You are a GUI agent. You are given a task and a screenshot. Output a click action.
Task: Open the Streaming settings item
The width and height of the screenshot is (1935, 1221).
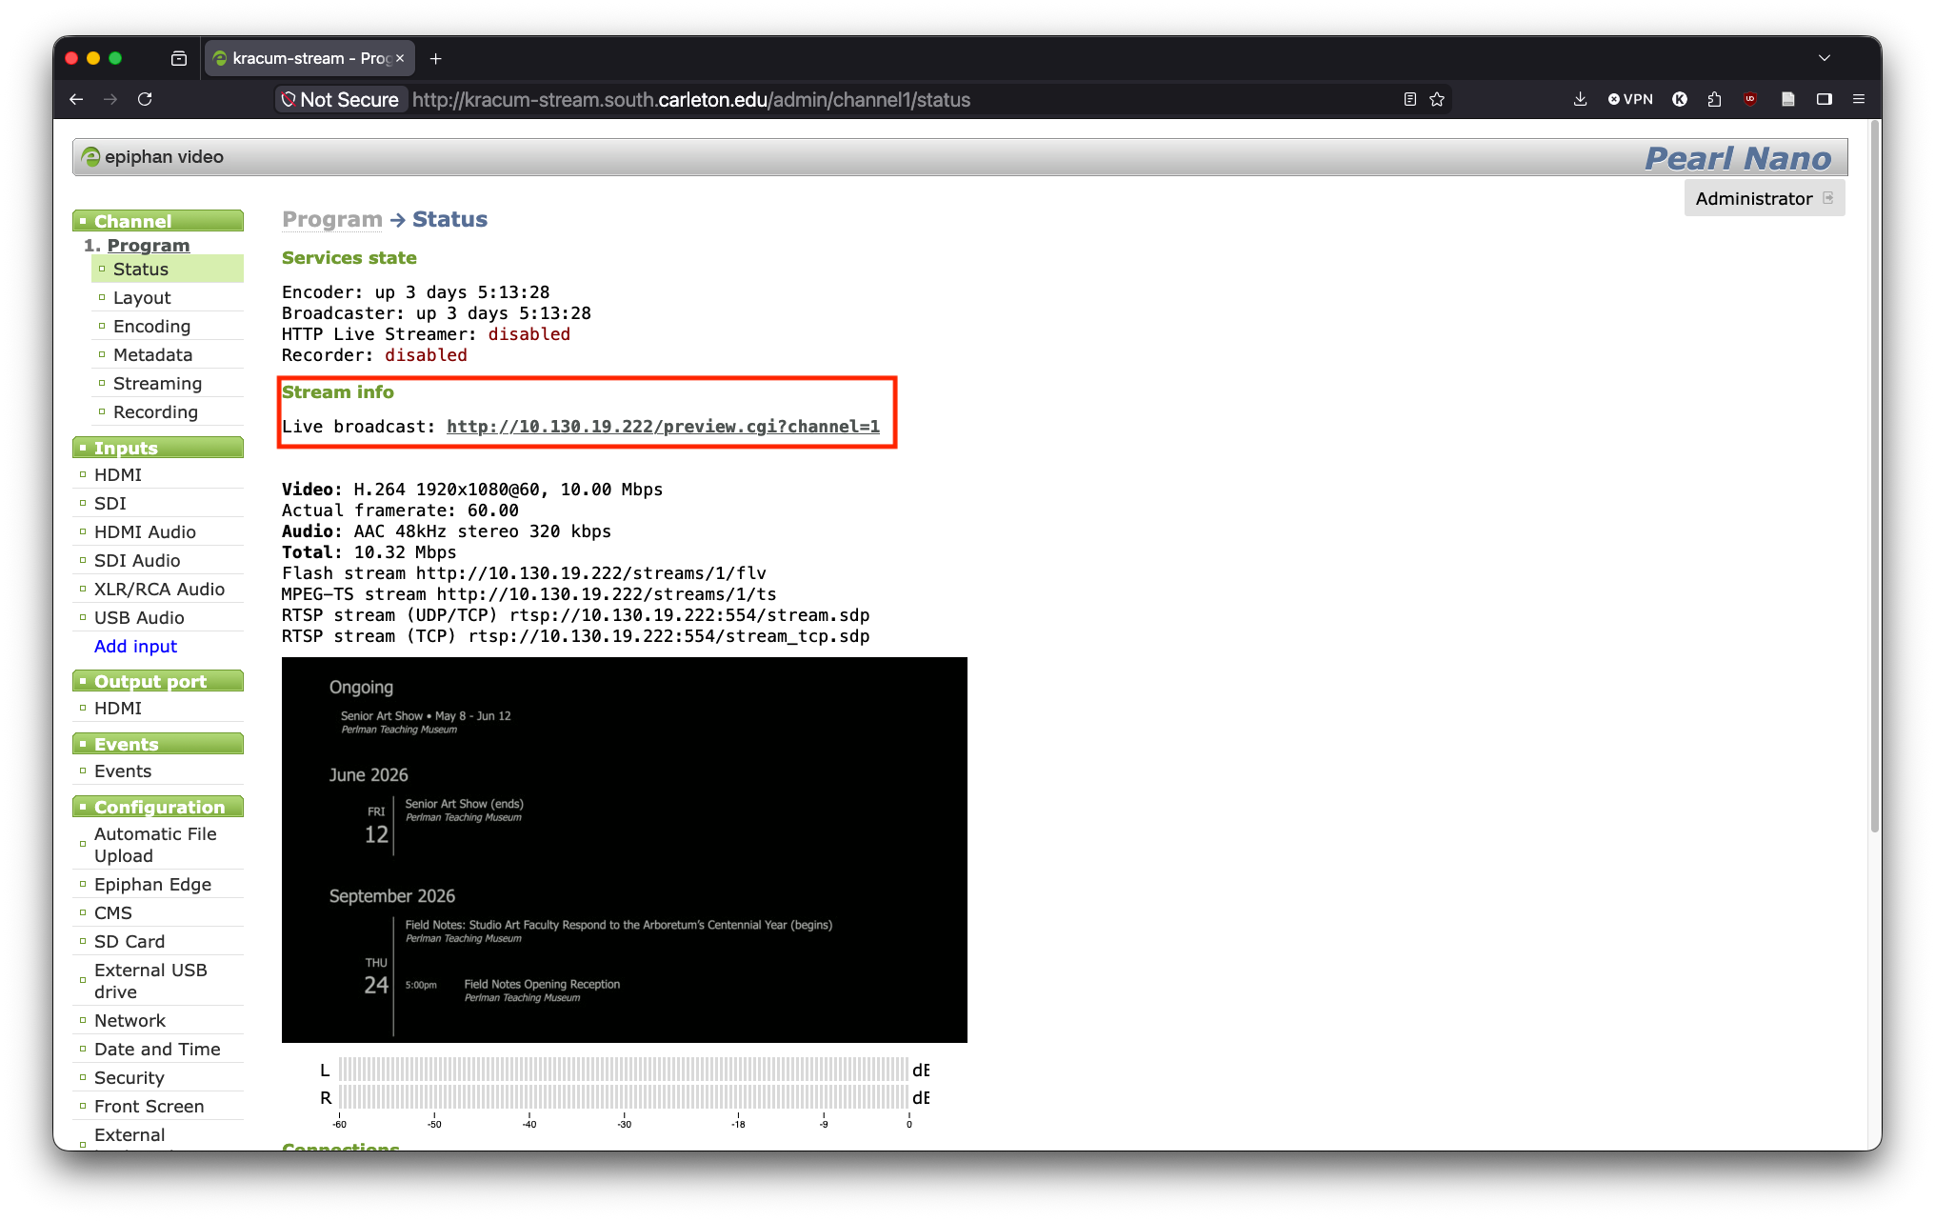point(157,384)
